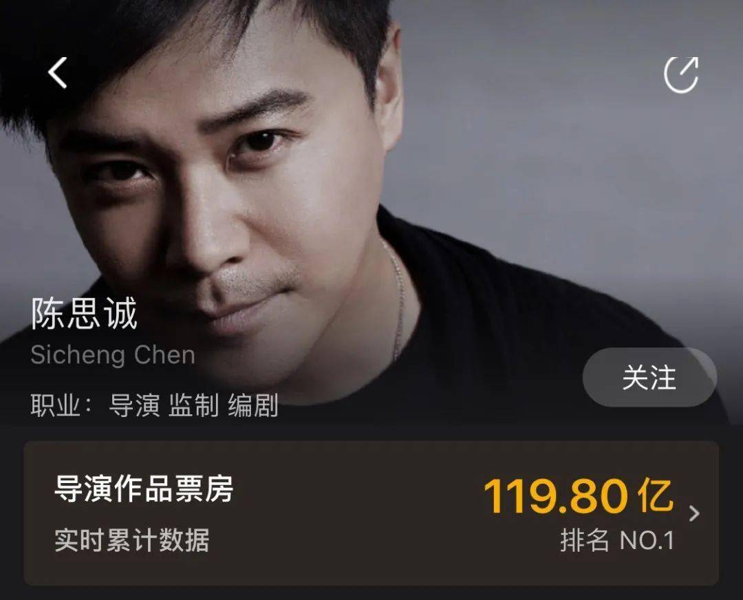Select the 编剧 occupation tag
The width and height of the screenshot is (743, 600).
253,405
